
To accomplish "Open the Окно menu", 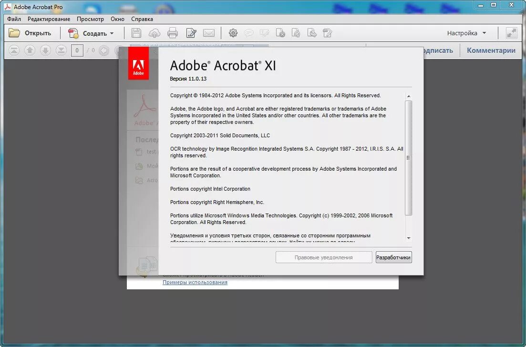I will coord(117,19).
